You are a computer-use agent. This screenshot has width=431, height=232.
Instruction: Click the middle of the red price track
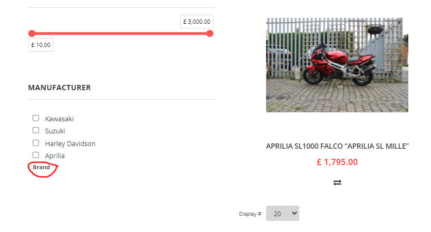tap(121, 34)
